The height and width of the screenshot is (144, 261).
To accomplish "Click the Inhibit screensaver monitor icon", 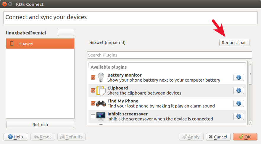I will coord(101,116).
